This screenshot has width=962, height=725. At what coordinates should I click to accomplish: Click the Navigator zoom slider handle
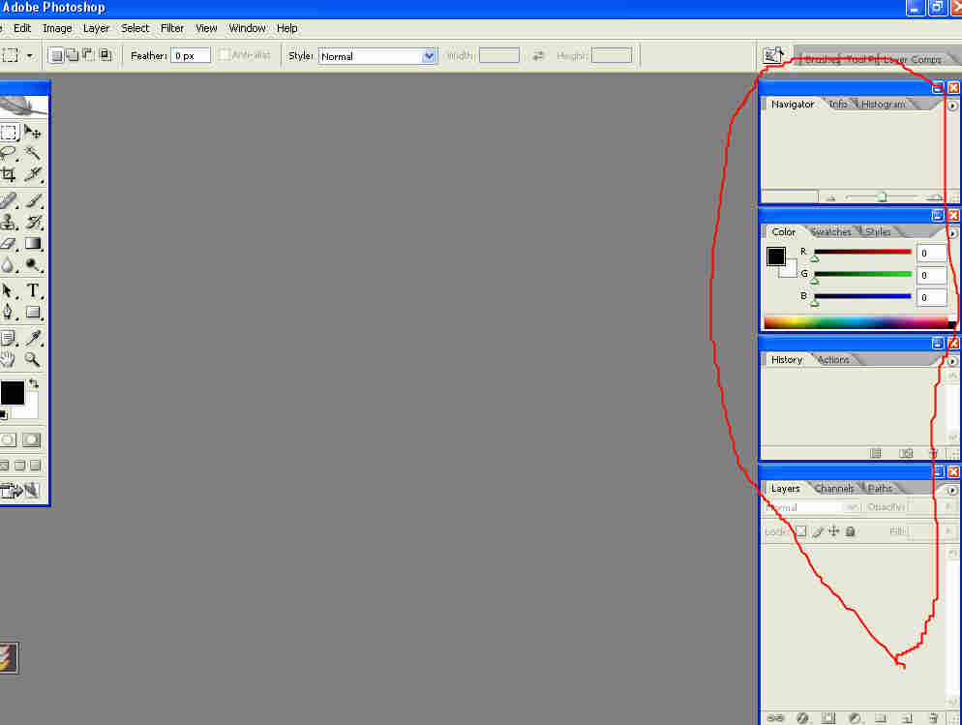[882, 197]
